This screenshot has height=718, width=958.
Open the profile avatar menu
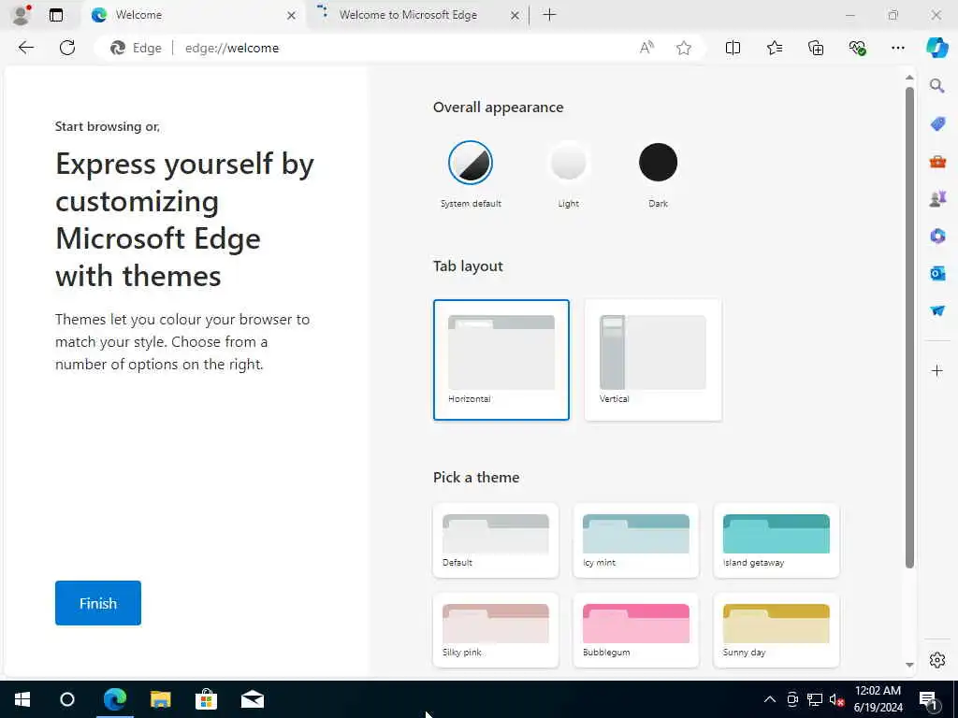click(22, 15)
